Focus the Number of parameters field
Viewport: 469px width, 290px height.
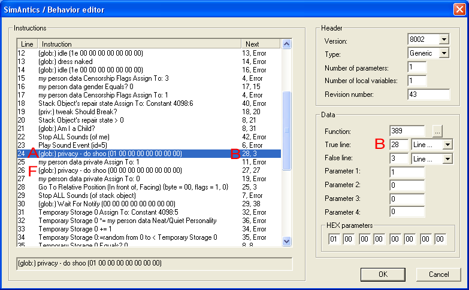(x=417, y=67)
